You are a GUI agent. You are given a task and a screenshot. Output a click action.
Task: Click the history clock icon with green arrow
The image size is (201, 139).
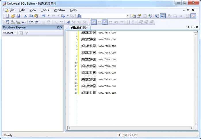150,16
